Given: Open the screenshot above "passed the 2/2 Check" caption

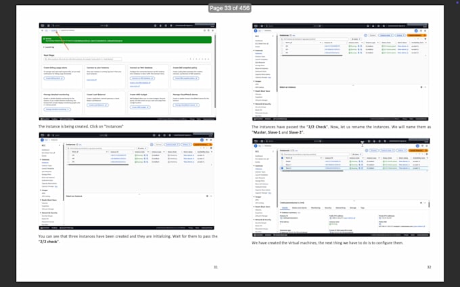Looking at the screenshot, I should coord(340,72).
